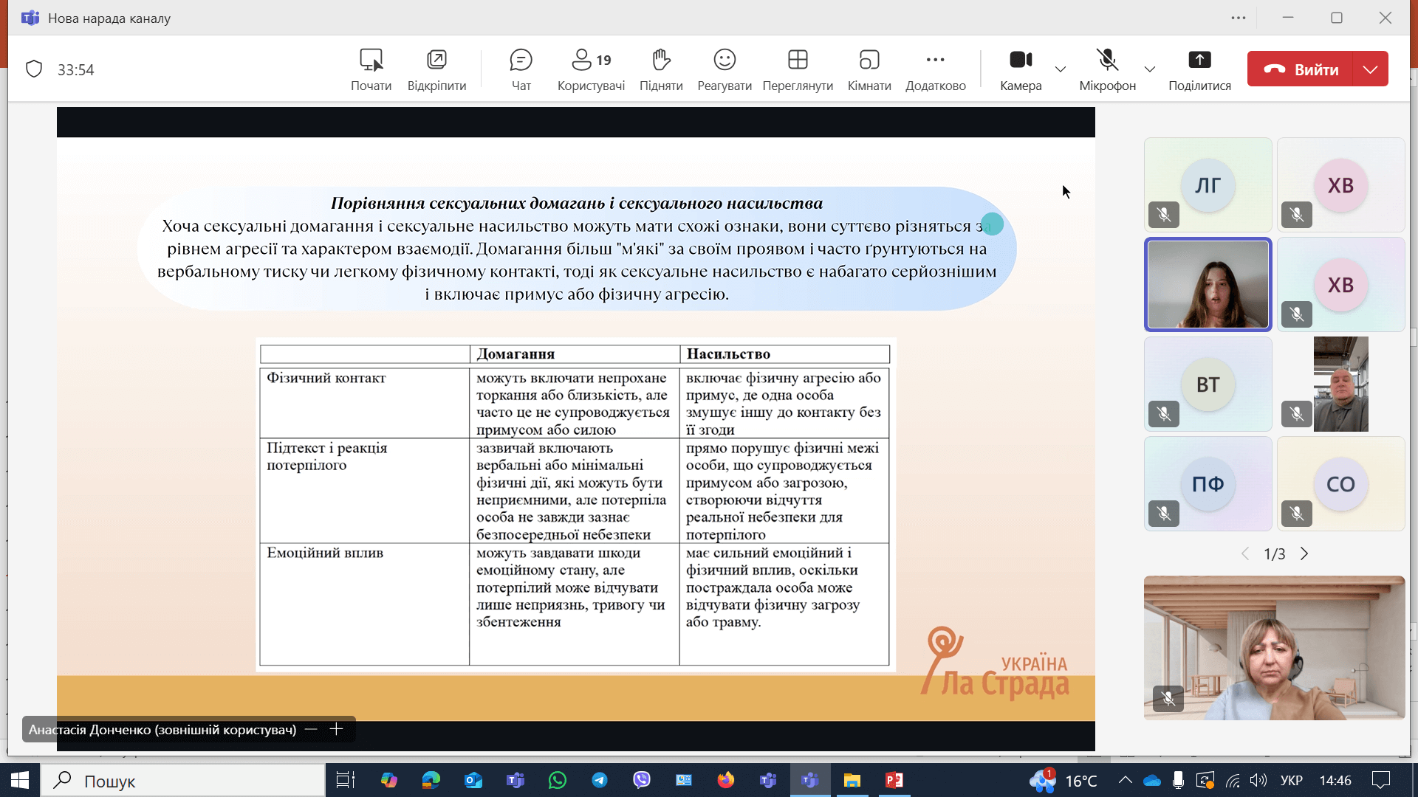Image resolution: width=1418 pixels, height=797 pixels.
Task: Open the meeting security shield icon
Action: click(x=34, y=69)
